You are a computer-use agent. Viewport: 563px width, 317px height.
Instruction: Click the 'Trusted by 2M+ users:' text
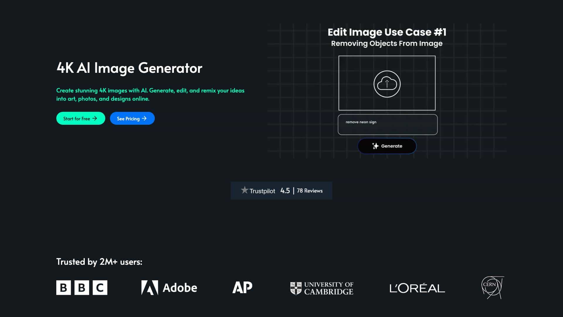(99, 262)
